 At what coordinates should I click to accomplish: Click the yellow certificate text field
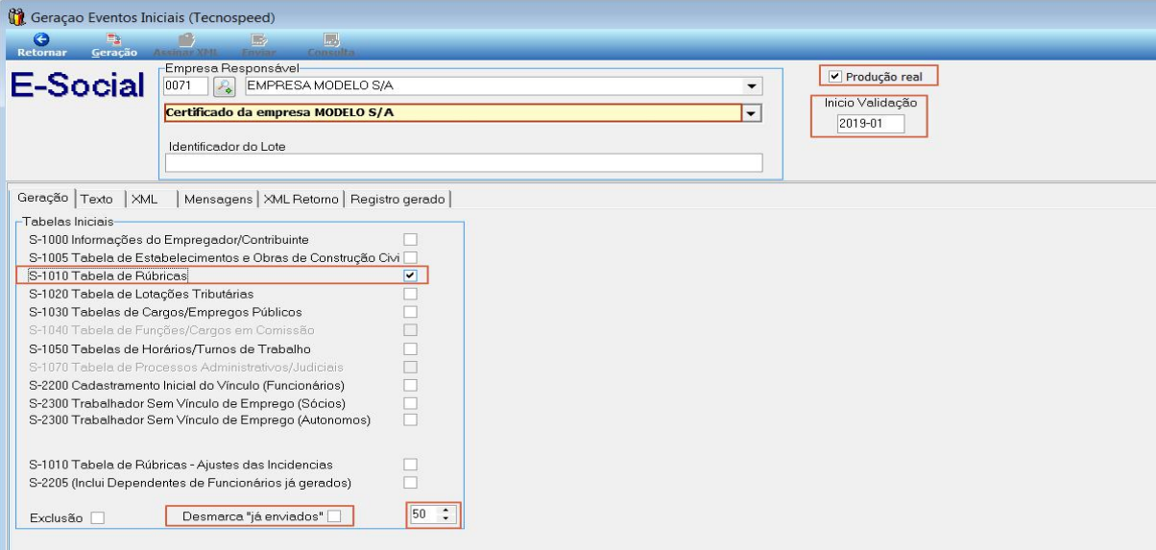click(x=452, y=113)
